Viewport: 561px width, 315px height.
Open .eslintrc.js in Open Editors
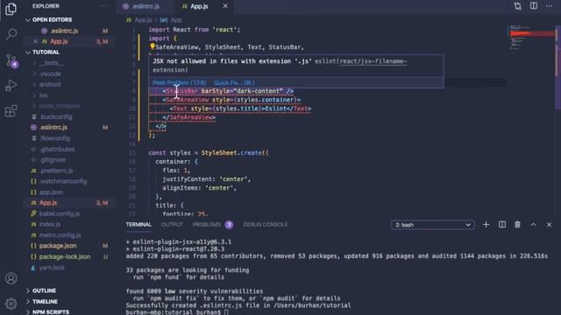pyautogui.click(x=64, y=31)
